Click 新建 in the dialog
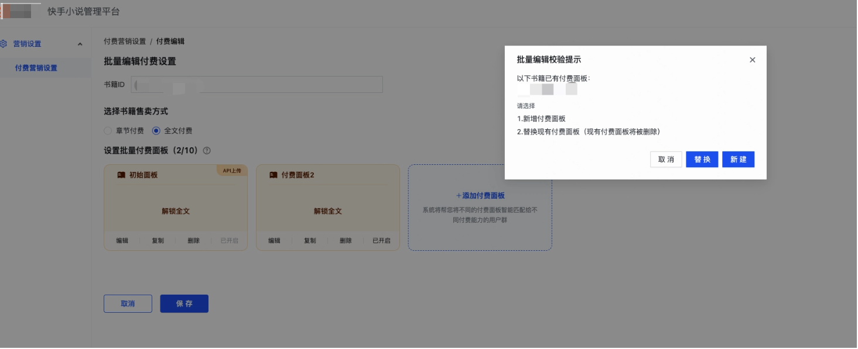This screenshot has height=349, width=858. [738, 159]
